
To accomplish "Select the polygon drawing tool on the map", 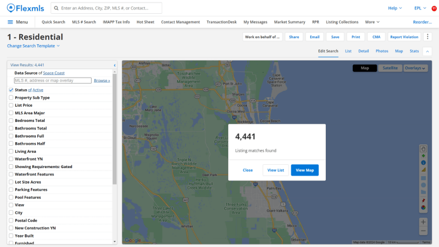I will coord(423,193).
